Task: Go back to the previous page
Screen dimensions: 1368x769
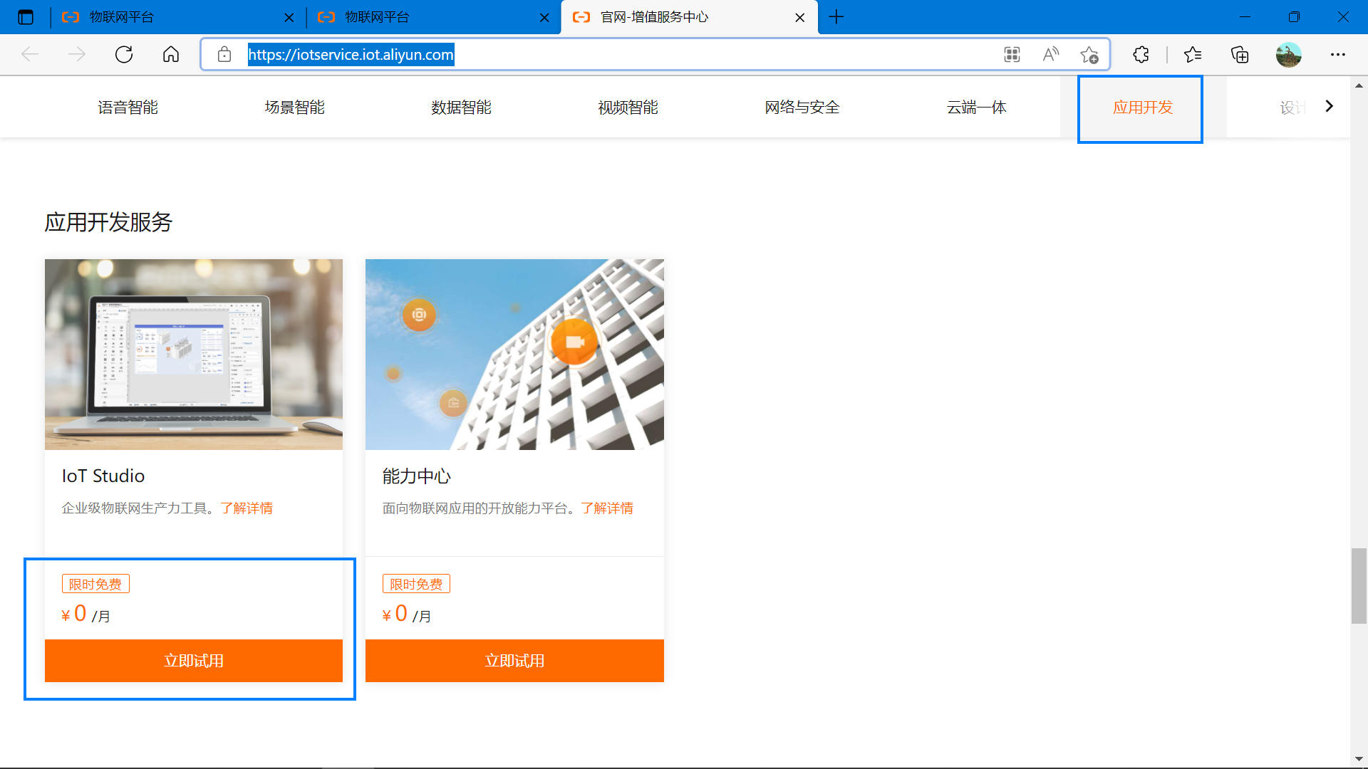Action: point(30,54)
